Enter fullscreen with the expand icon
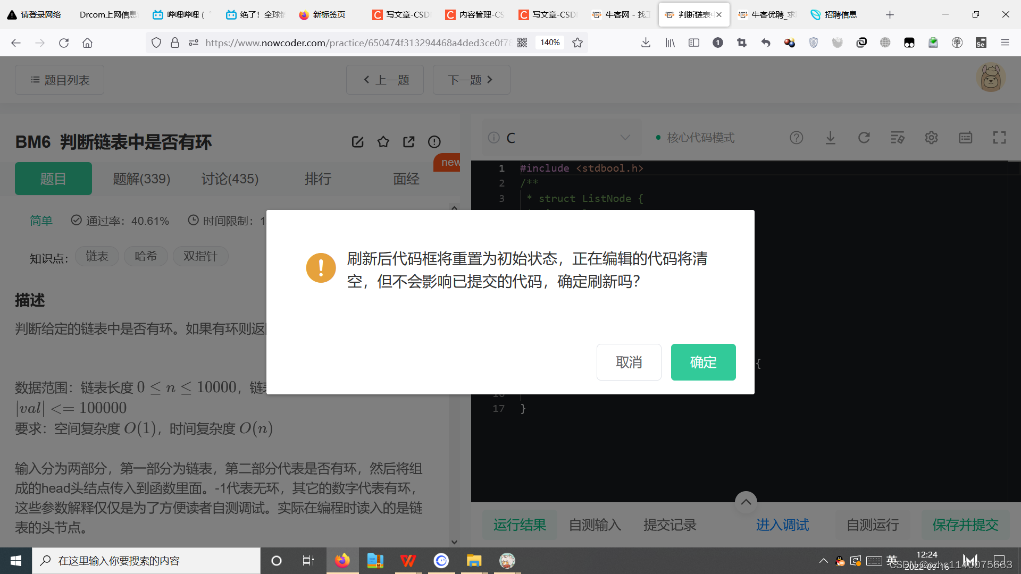This screenshot has width=1021, height=574. (x=999, y=138)
